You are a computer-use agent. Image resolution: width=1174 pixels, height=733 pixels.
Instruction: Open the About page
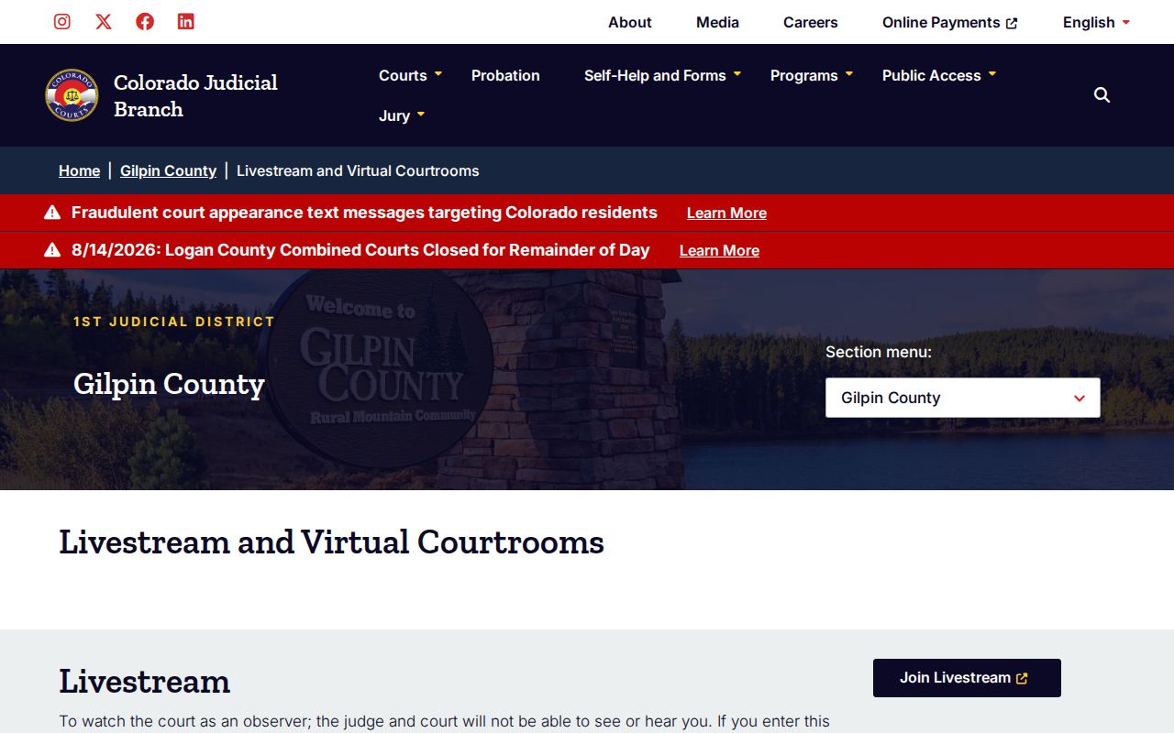[x=630, y=22]
